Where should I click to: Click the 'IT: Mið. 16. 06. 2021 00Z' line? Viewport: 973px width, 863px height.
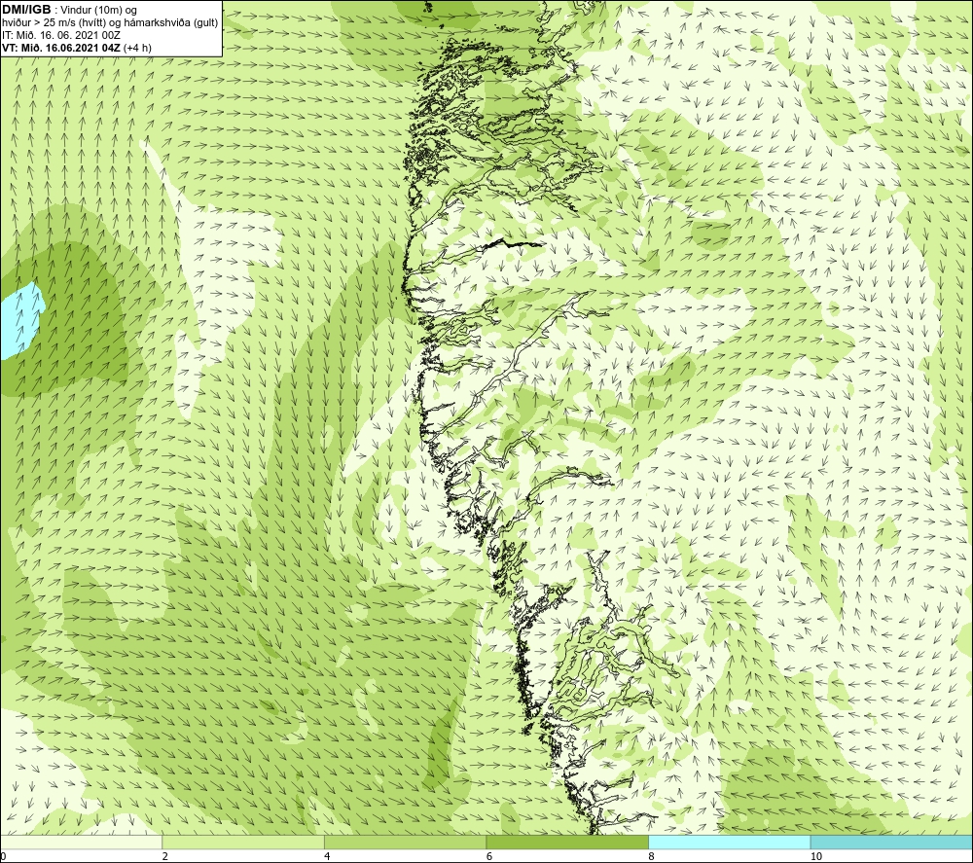point(61,35)
